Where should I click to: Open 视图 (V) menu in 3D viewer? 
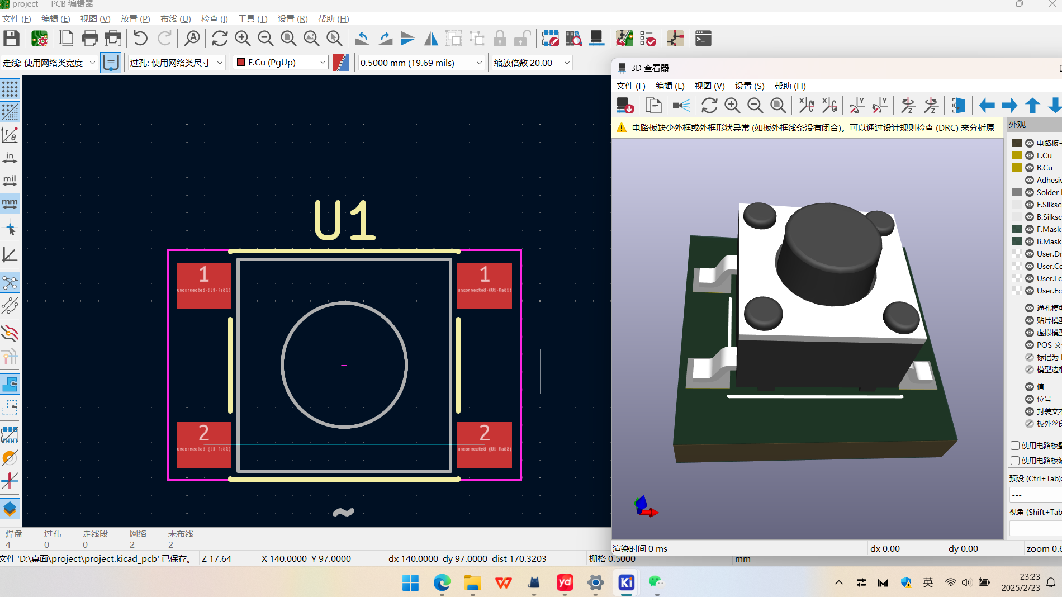click(709, 86)
